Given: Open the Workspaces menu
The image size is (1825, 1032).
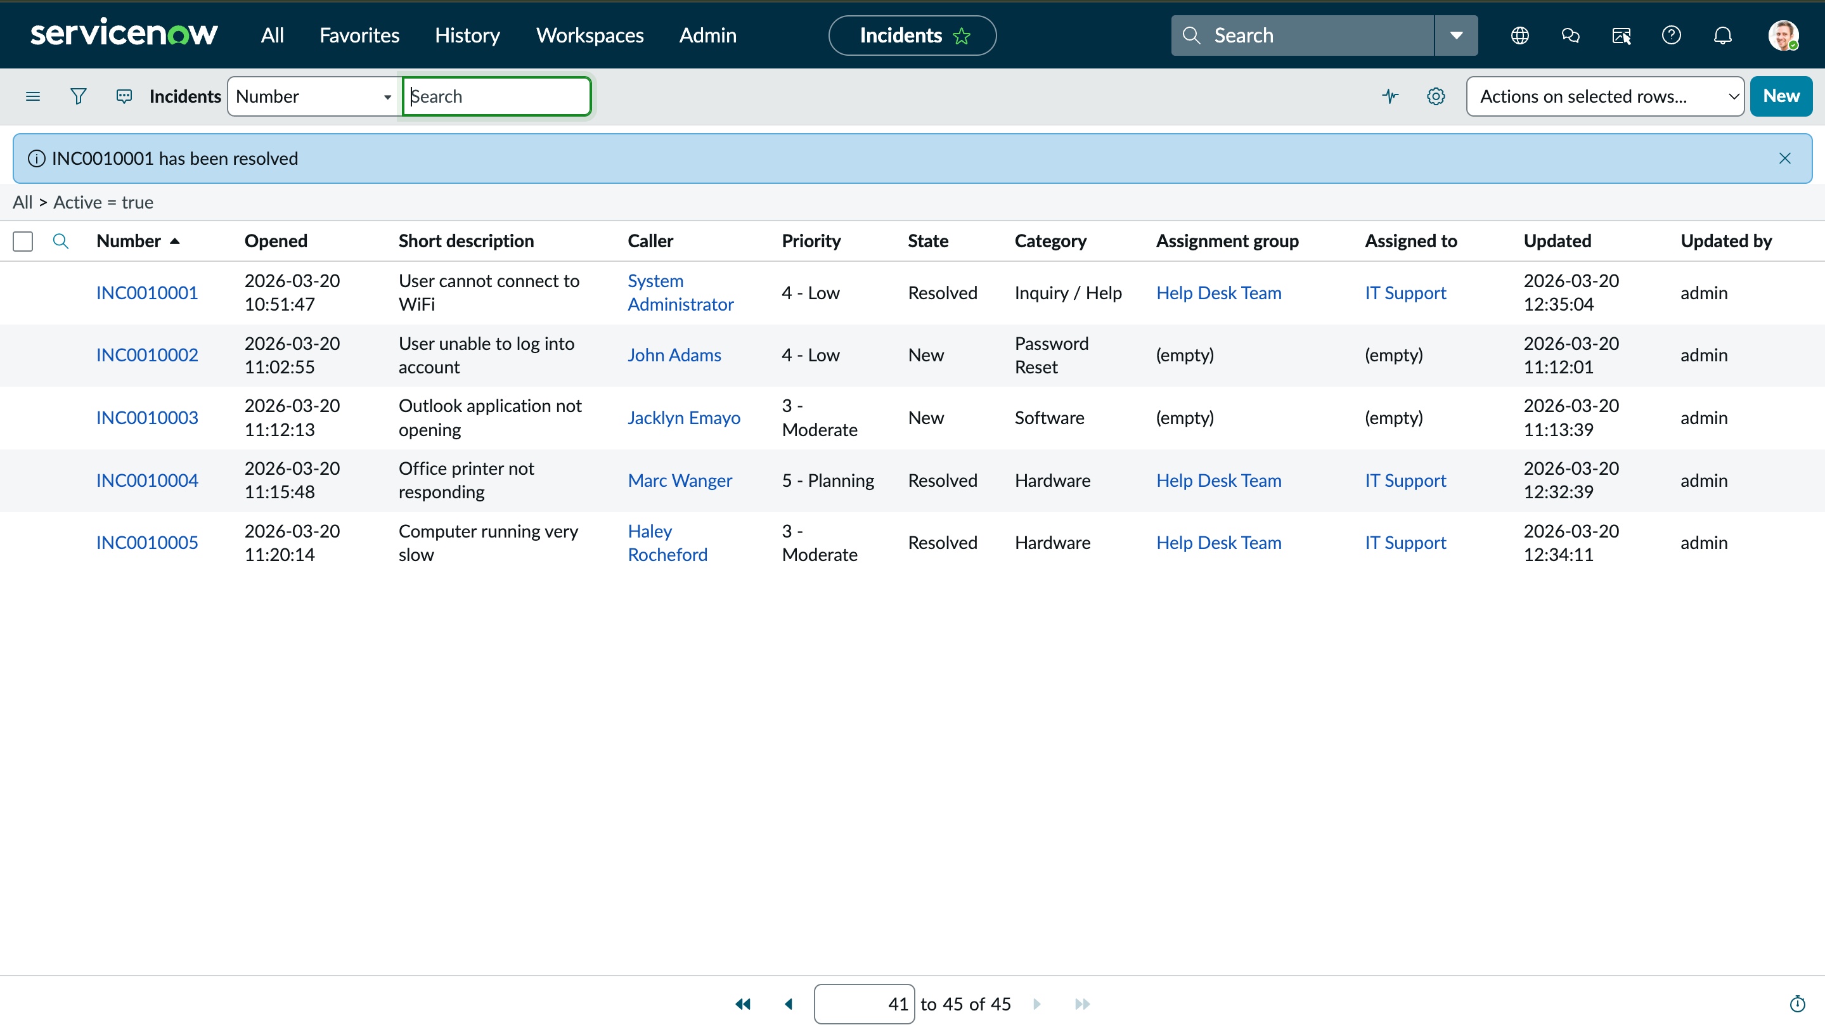Looking at the screenshot, I should [x=590, y=35].
